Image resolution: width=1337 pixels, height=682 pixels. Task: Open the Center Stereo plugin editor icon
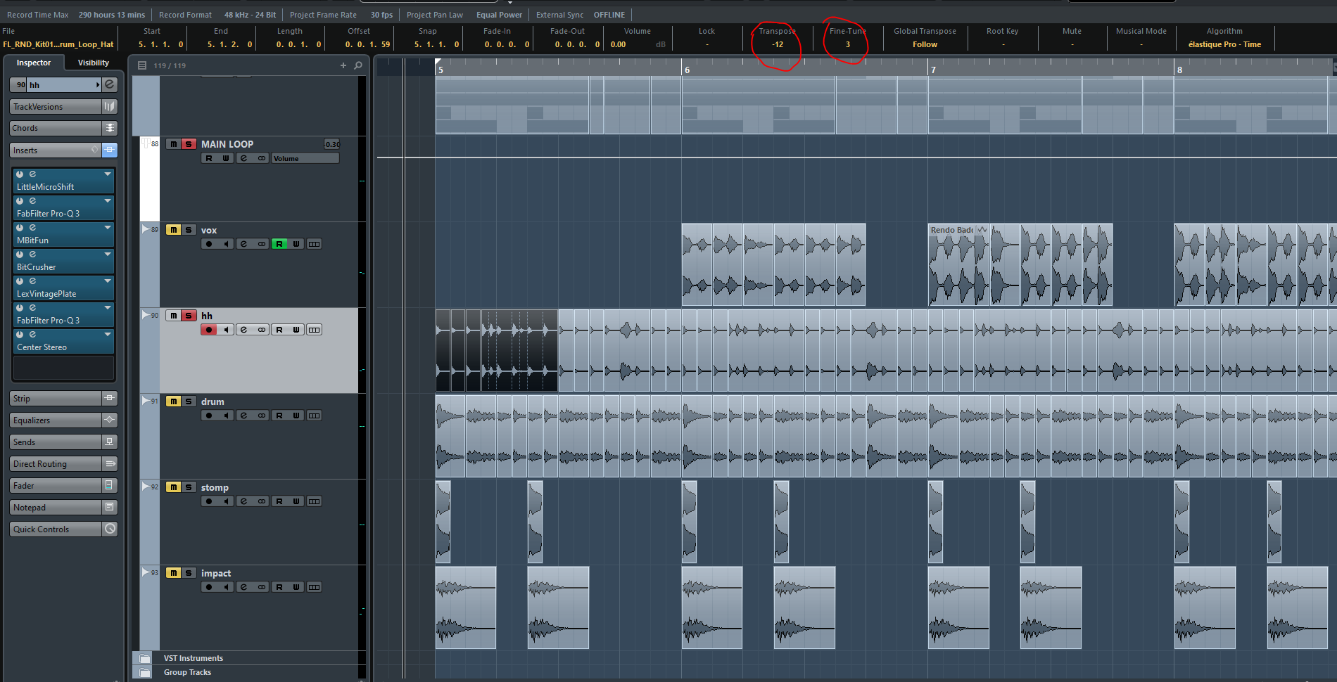tap(32, 334)
